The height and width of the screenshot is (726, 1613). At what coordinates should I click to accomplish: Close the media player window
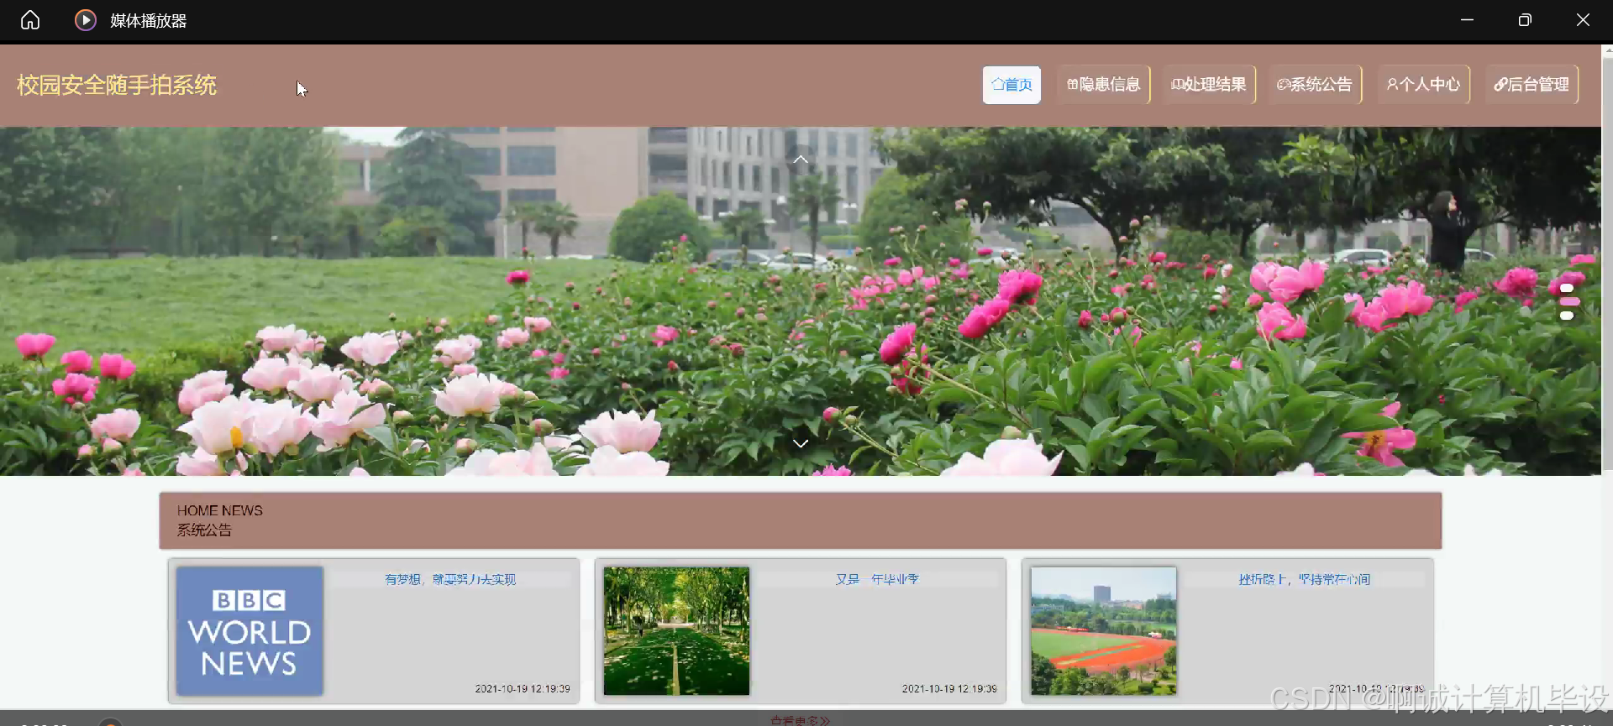pos(1583,20)
